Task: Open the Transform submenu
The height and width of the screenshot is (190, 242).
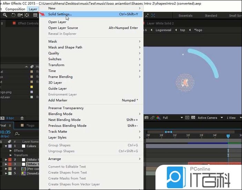Action: (56, 65)
